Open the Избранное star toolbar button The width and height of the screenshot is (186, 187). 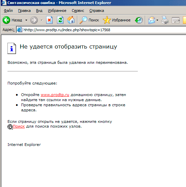[x=116, y=20]
